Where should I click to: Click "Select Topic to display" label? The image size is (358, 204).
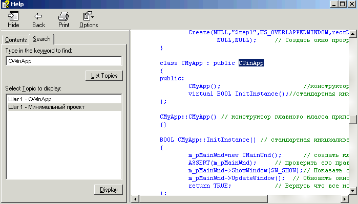point(33,88)
